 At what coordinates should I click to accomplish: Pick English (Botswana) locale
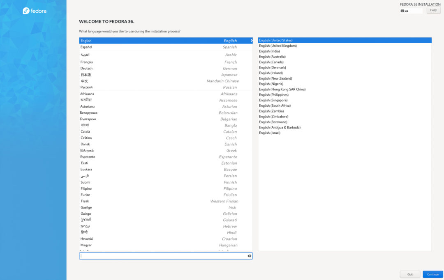(x=345, y=122)
